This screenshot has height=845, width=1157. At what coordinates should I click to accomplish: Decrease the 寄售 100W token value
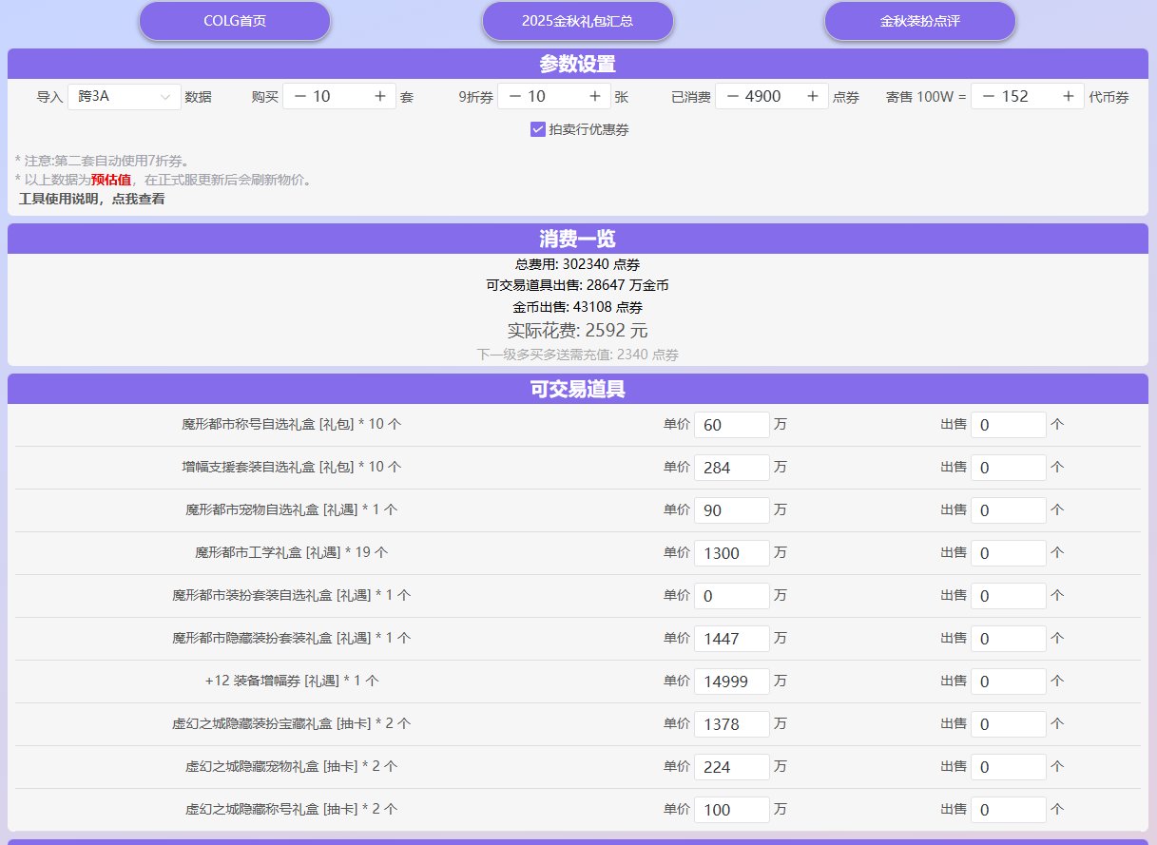click(988, 96)
